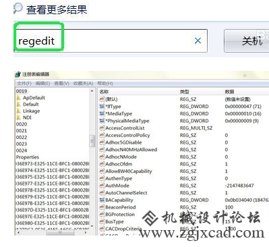
Task: Select the 36E97D-E325-11CE-BFC1 key
Action: (x=52, y=210)
